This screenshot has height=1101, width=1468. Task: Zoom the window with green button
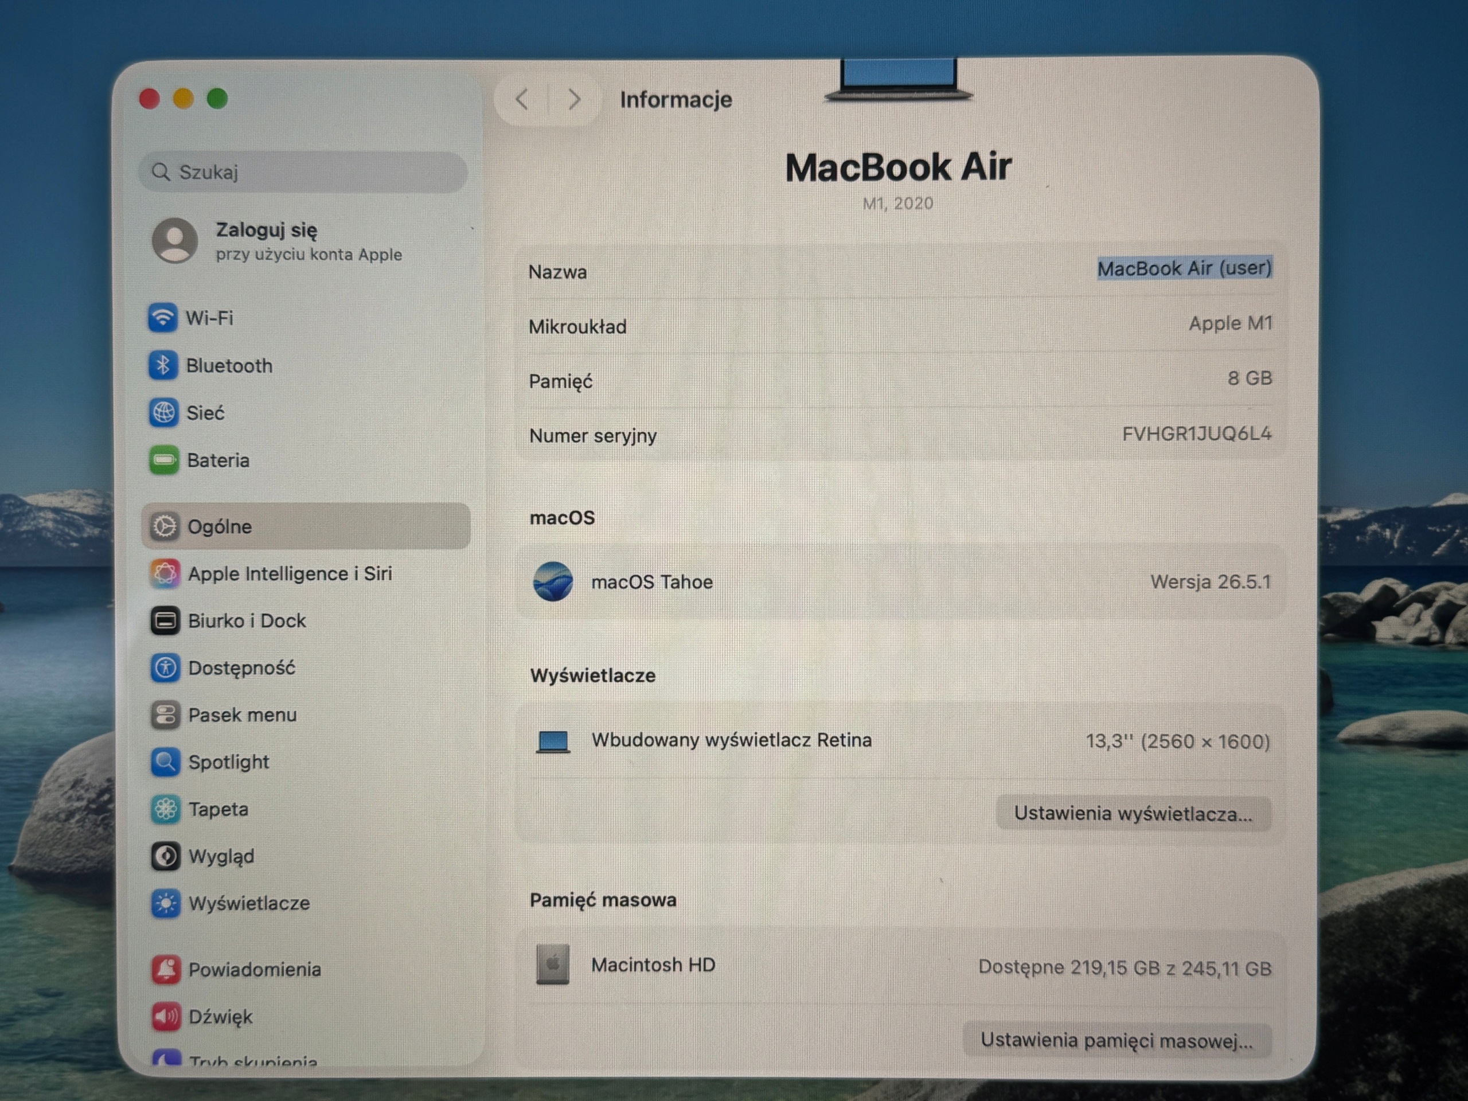tap(217, 99)
